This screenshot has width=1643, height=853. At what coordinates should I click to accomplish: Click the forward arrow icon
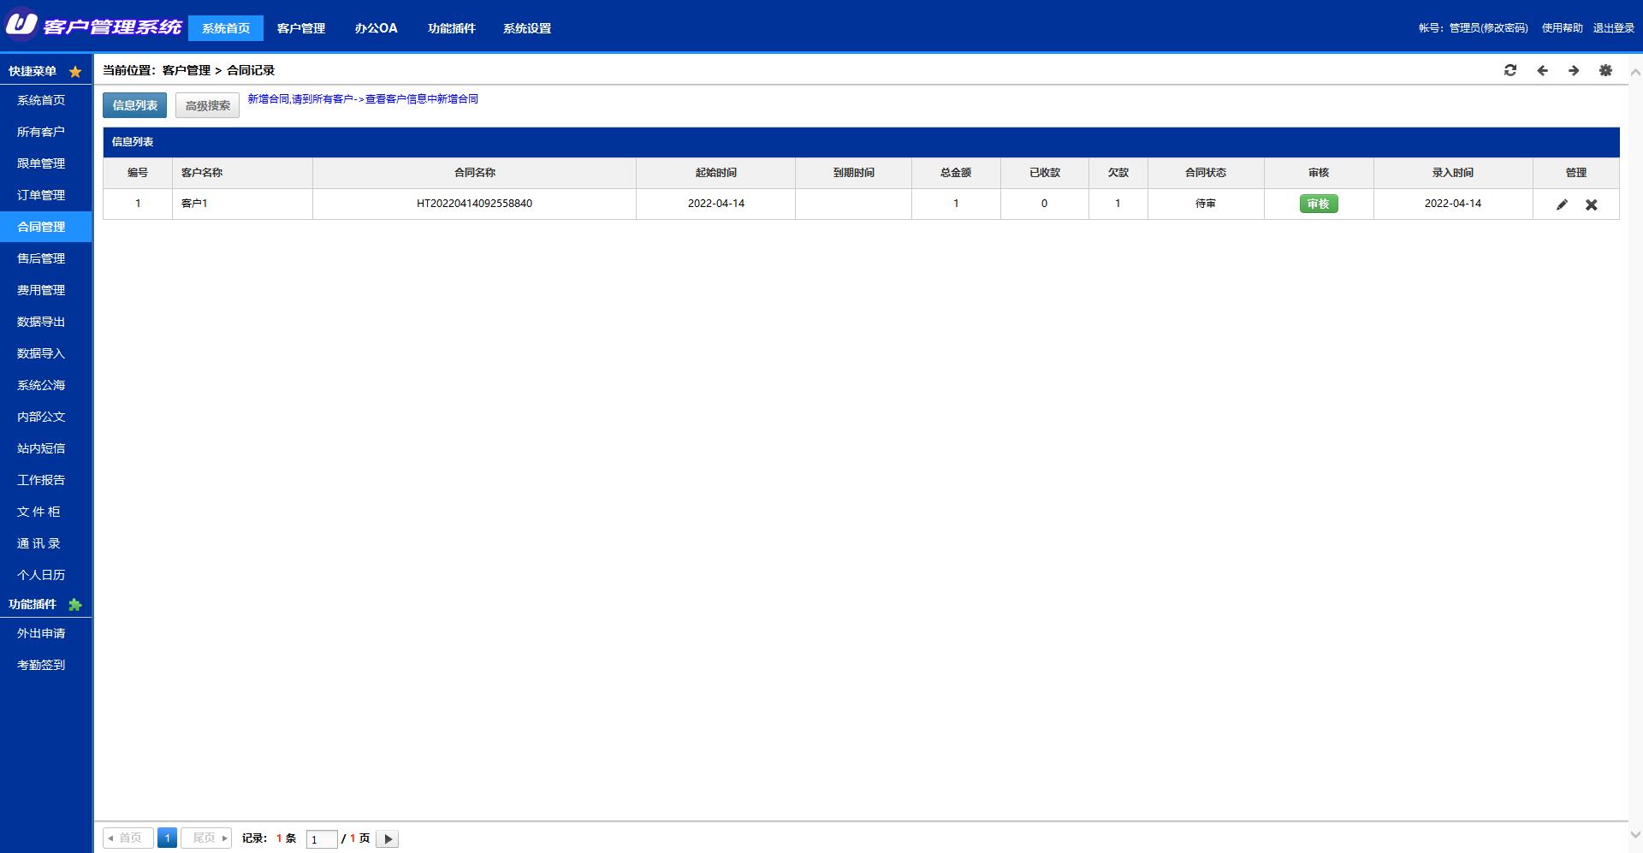point(1574,70)
